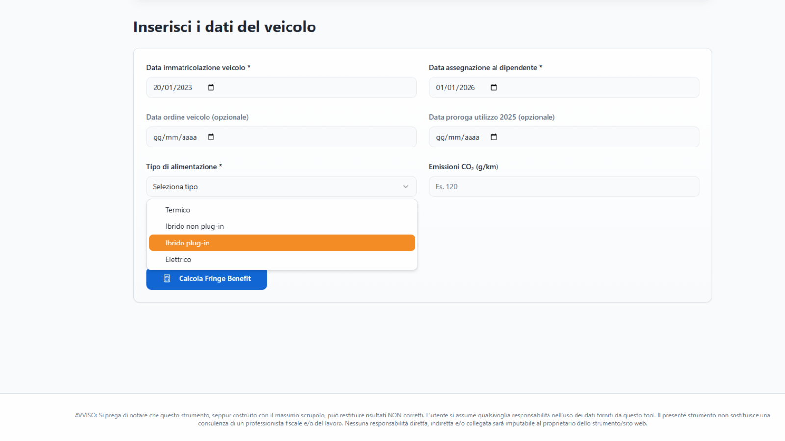785x441 pixels.
Task: Open calendar picker for Data immatricolazione veicolo
Action: point(211,88)
